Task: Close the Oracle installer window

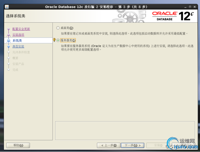Action: (195, 7)
